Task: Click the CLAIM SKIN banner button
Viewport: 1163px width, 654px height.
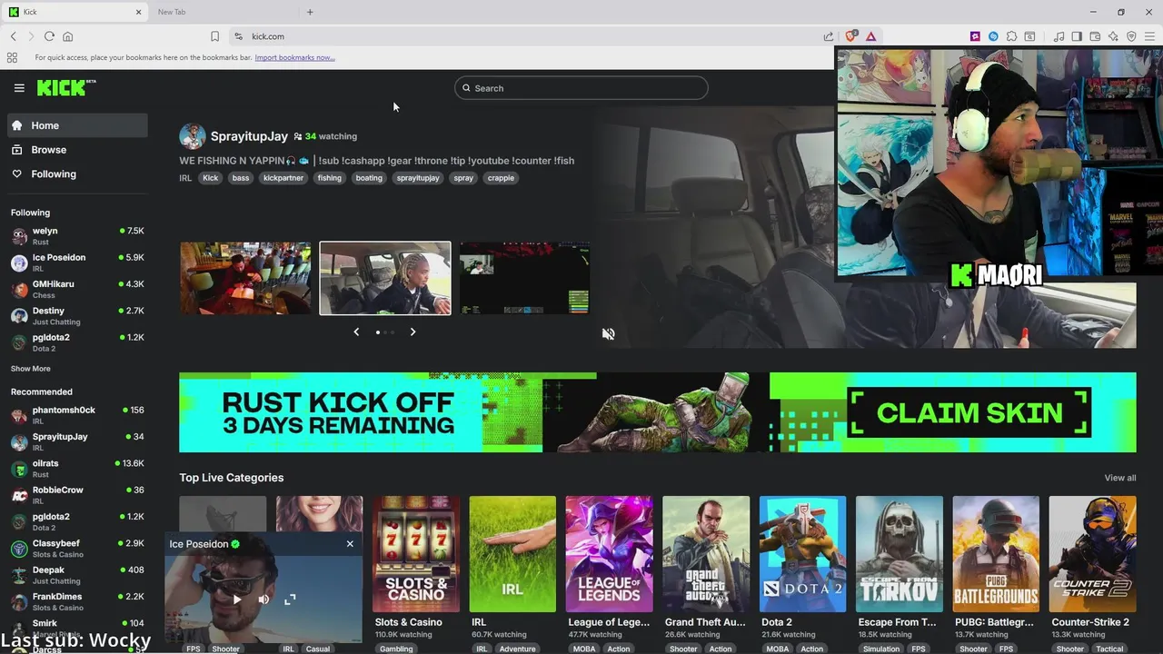Action: (969, 413)
